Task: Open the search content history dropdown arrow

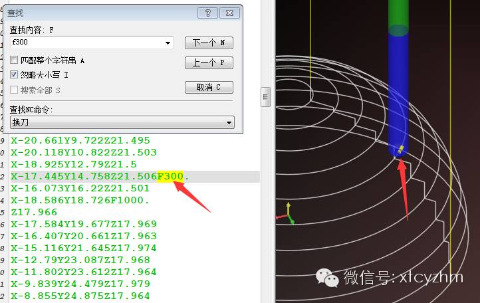Action: point(168,43)
